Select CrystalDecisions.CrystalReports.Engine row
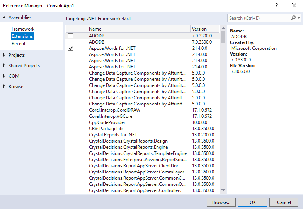Image resolution: width=303 pixels, height=209 pixels. [x=142, y=147]
